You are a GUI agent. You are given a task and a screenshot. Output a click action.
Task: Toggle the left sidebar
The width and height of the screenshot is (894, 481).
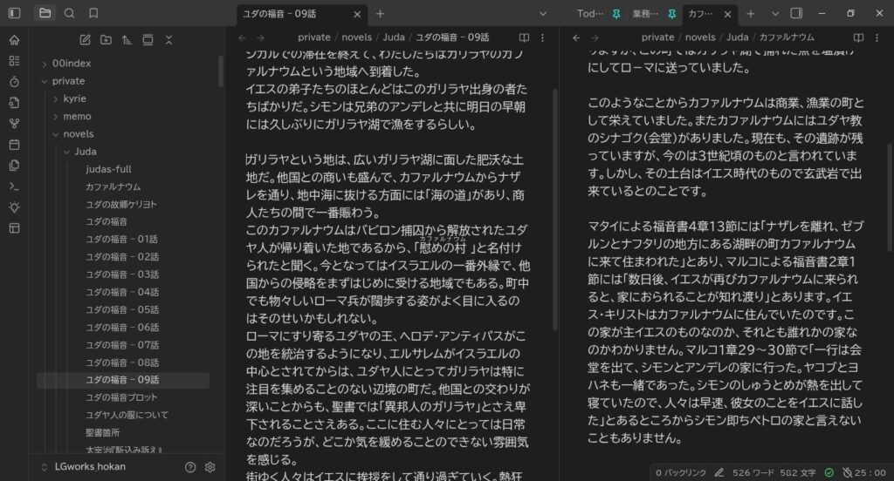14,13
